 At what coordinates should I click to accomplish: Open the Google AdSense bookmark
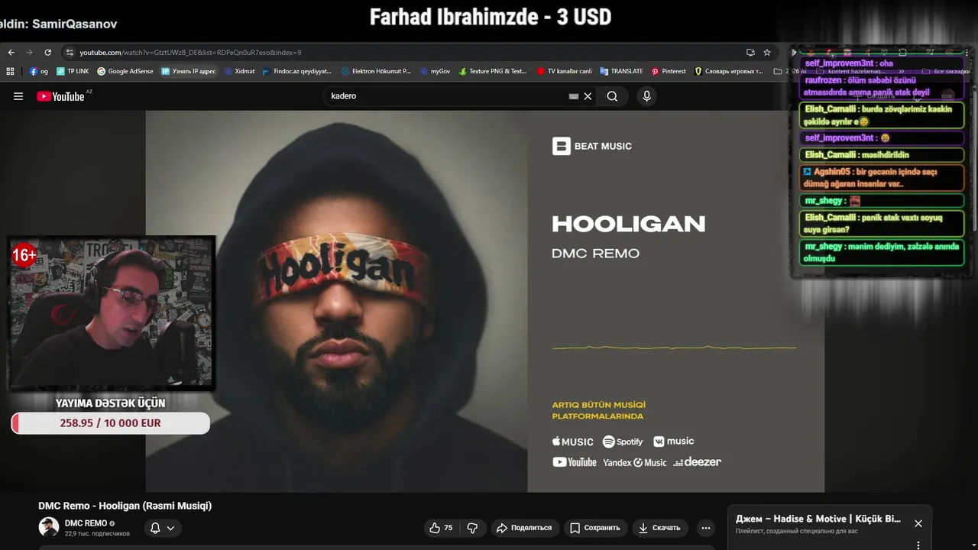tap(125, 71)
